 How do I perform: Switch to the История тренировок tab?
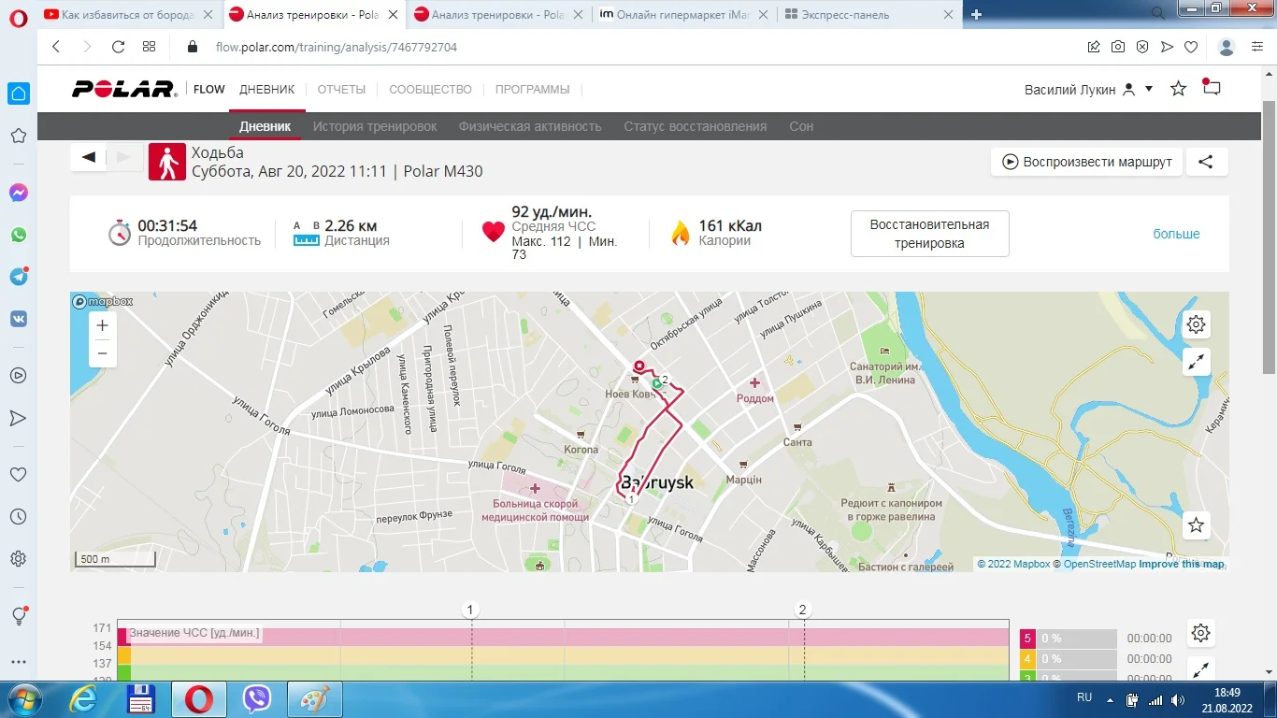coord(375,126)
